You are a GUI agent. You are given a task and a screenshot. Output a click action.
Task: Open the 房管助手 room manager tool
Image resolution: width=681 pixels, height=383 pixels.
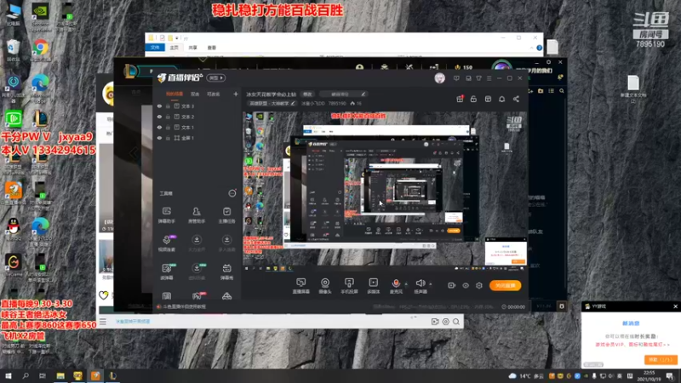pyautogui.click(x=197, y=214)
